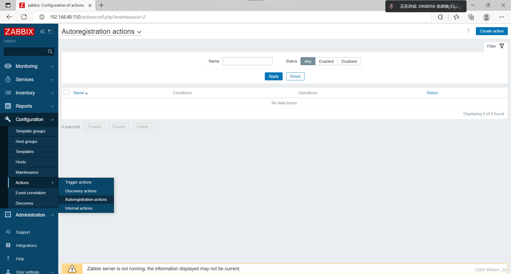This screenshot has width=511, height=274.
Task: Click the Help question mark icon in sidebar
Action: coord(8,259)
